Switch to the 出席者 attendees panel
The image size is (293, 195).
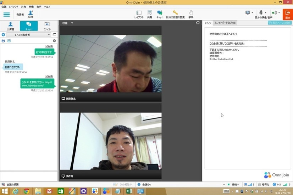click(x=11, y=26)
